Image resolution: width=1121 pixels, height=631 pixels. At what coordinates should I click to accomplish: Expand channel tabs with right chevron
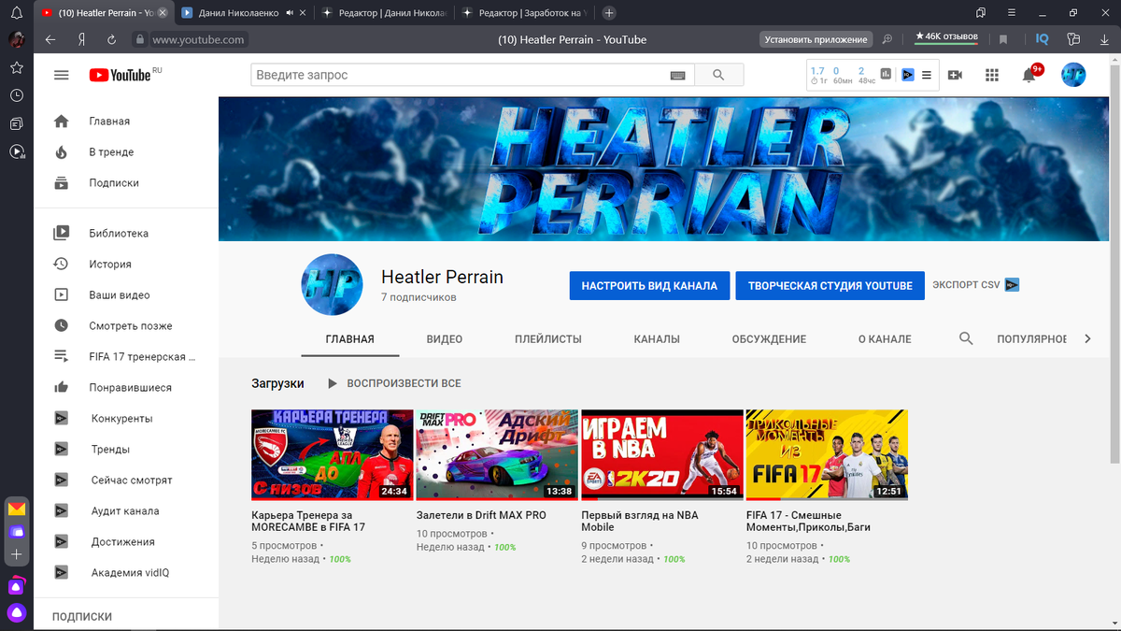click(x=1087, y=338)
